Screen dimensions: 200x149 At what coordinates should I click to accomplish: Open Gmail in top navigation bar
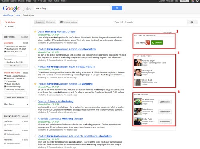coord(57,1)
